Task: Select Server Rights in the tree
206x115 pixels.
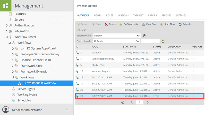Action: 26,89
